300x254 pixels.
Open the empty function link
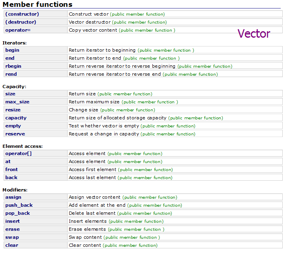click(13, 126)
